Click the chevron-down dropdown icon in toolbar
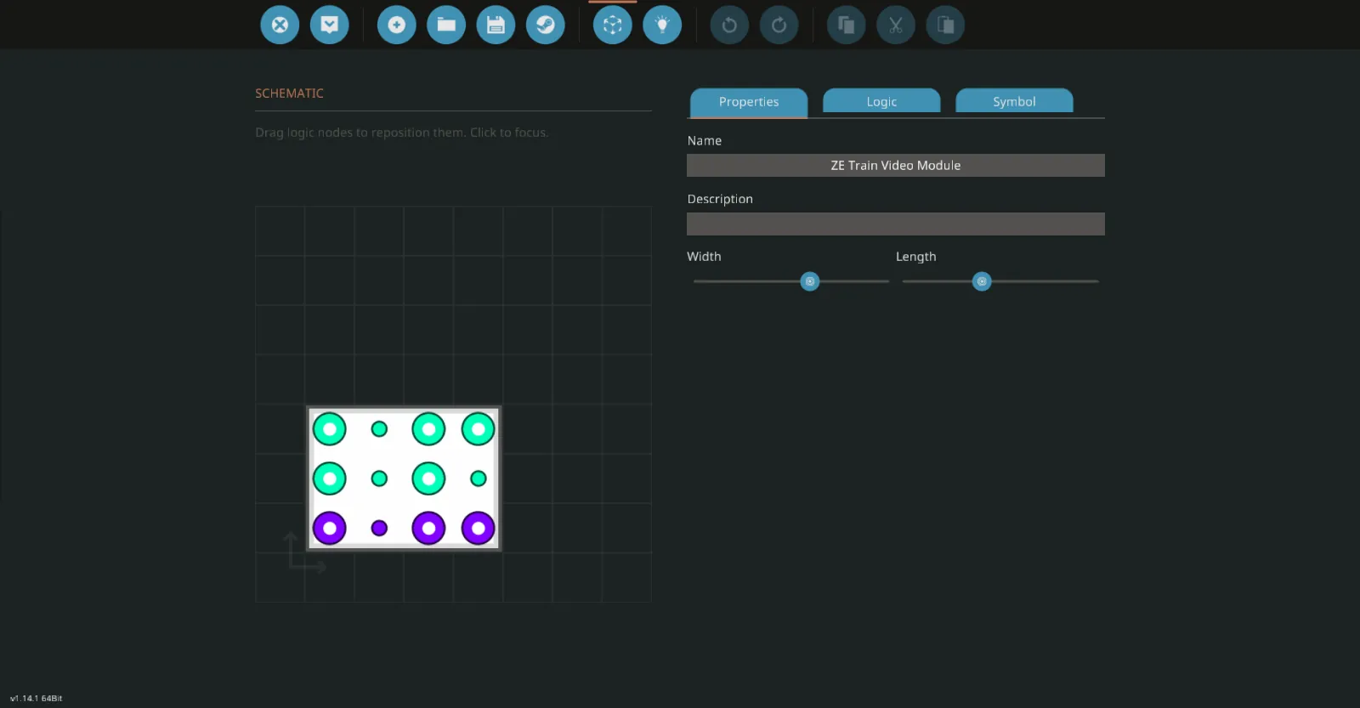Screen dimensions: 1360x708 330,25
